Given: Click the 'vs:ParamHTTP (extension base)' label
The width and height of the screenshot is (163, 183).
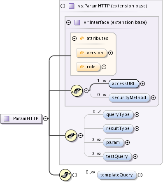Looking at the screenshot, I should [113, 6].
